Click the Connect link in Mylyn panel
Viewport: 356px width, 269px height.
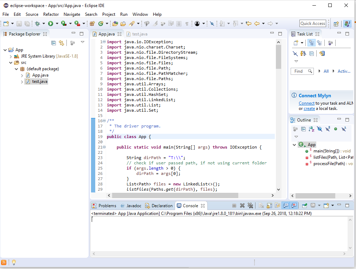(x=306, y=103)
